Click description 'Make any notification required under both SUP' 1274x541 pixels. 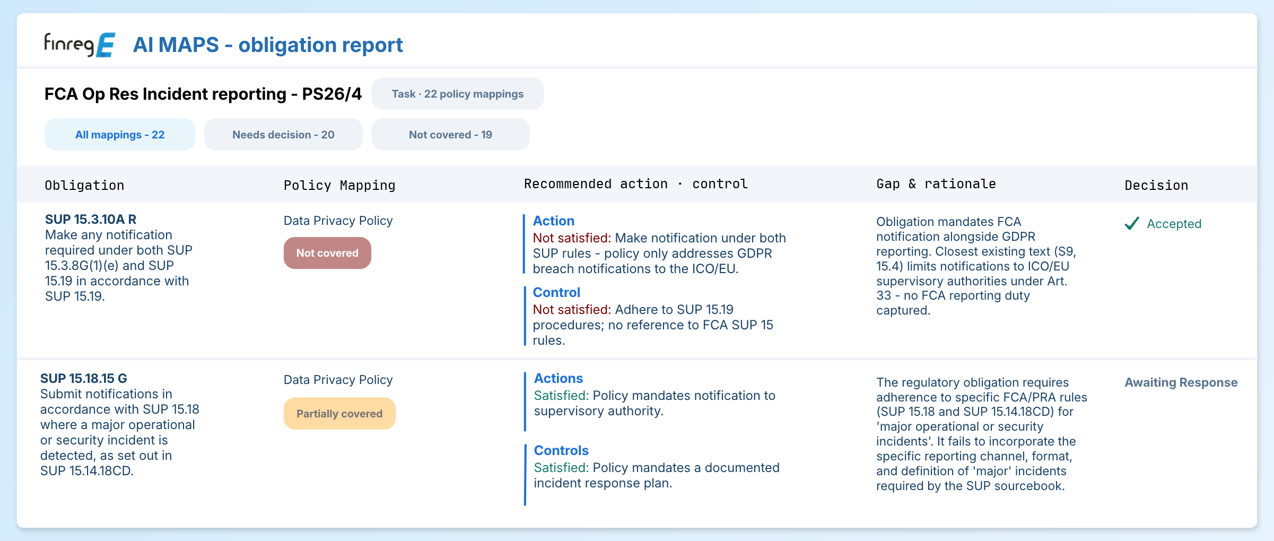[119, 265]
